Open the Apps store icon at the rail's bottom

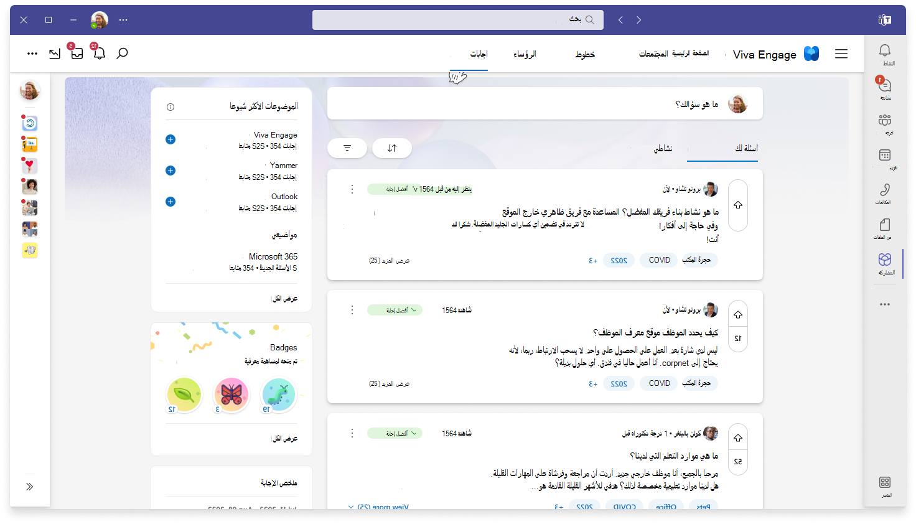pos(885,482)
